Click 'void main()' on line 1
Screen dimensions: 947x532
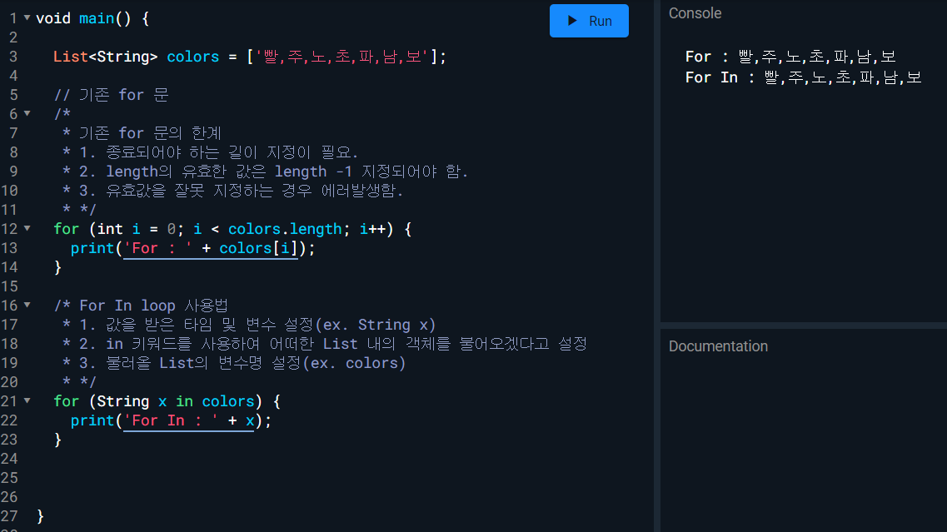click(83, 18)
